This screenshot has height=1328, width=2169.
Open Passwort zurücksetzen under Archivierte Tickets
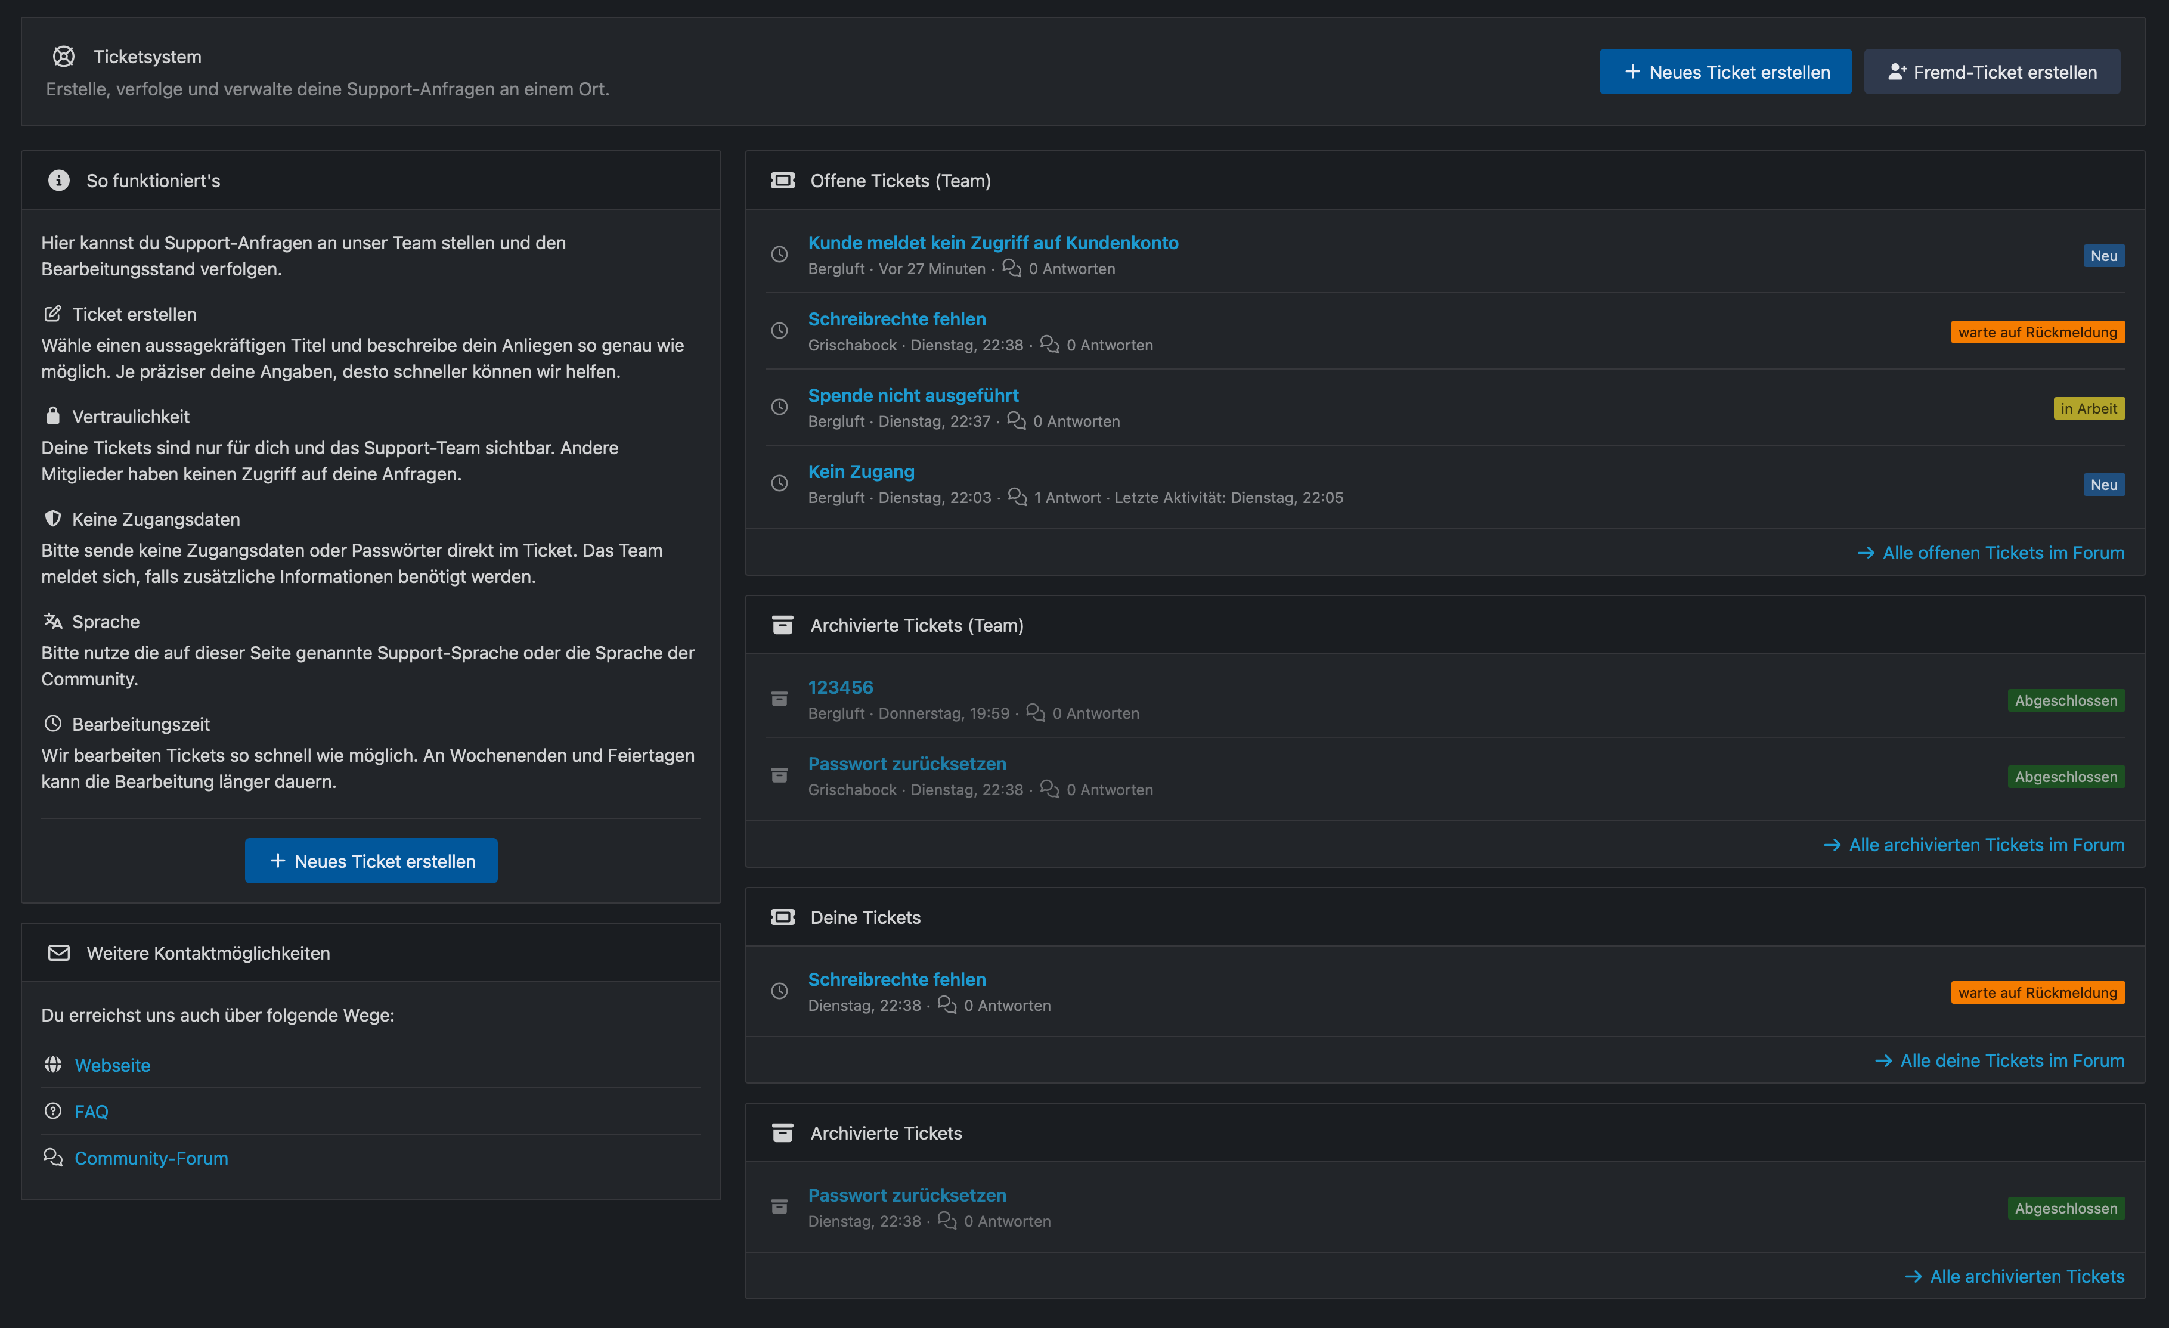pos(907,1195)
